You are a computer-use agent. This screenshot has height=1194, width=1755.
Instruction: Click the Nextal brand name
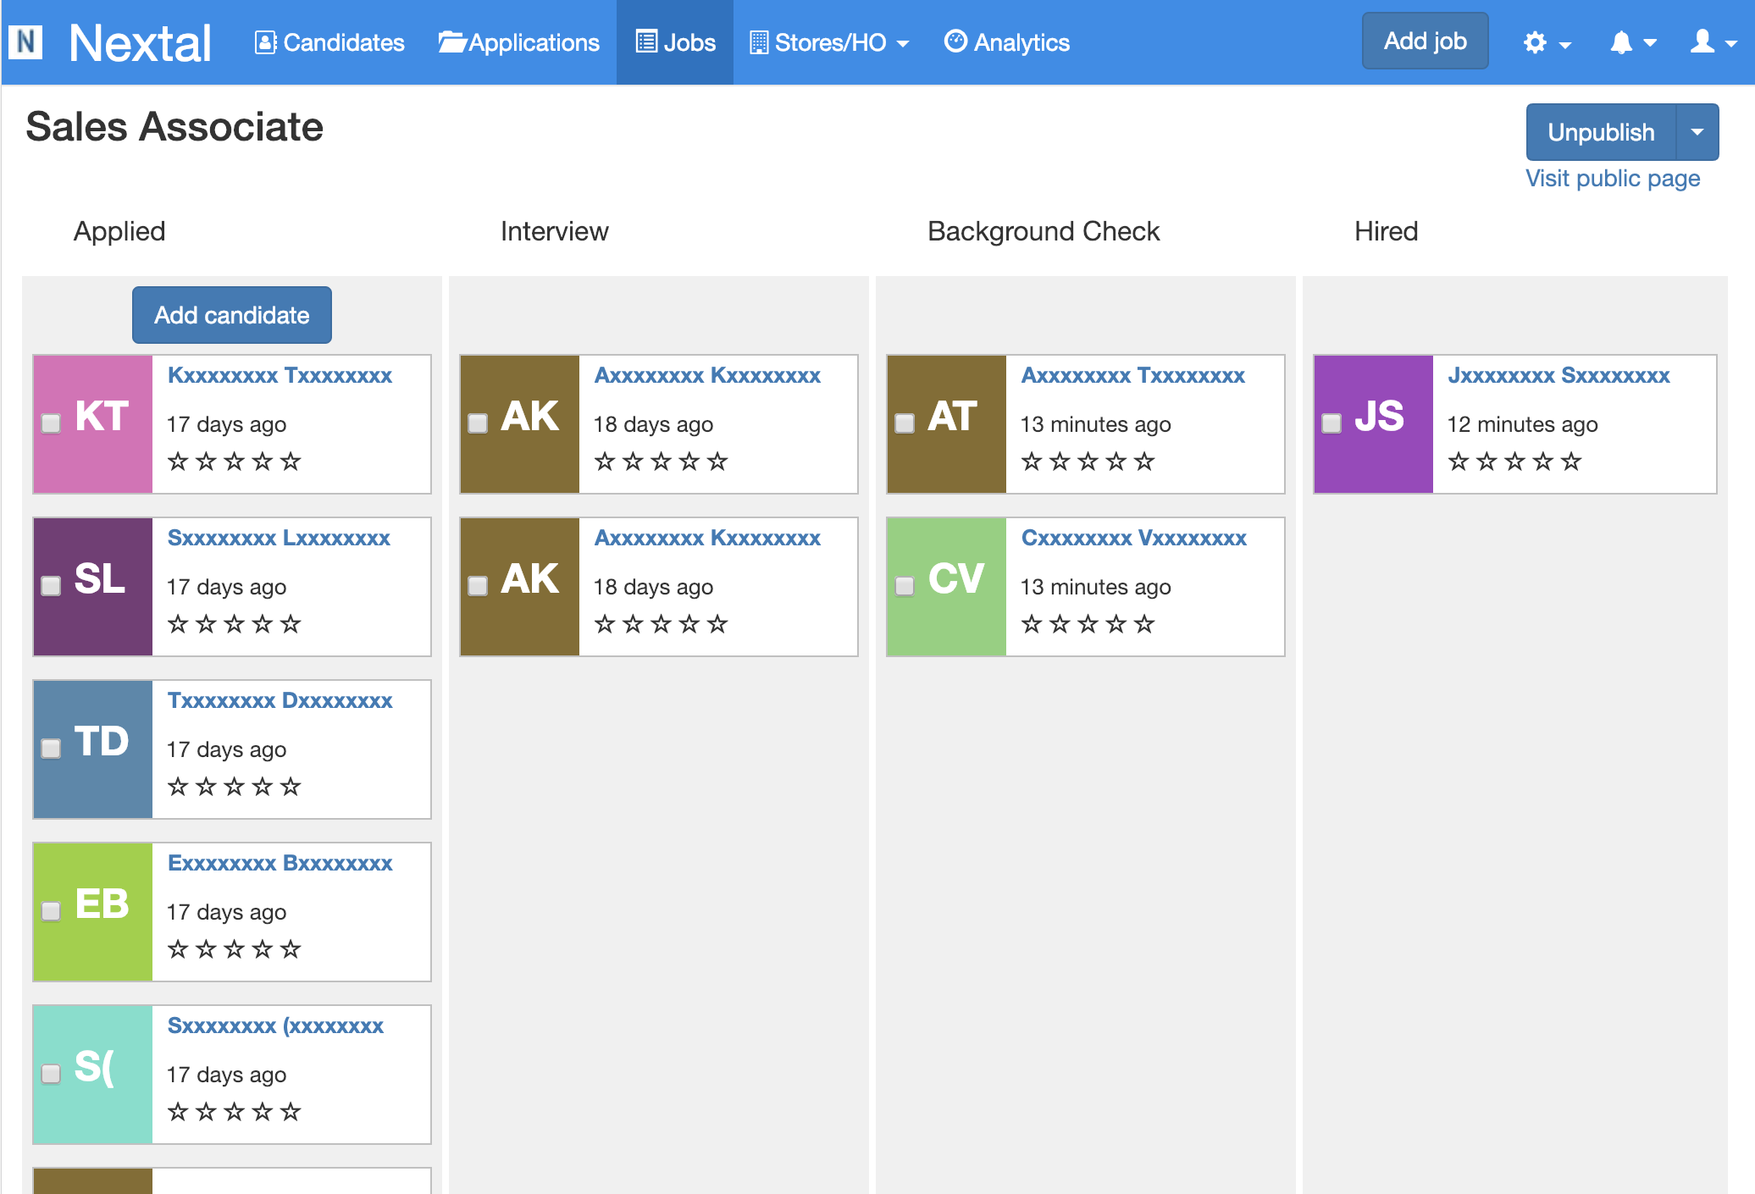tap(140, 42)
